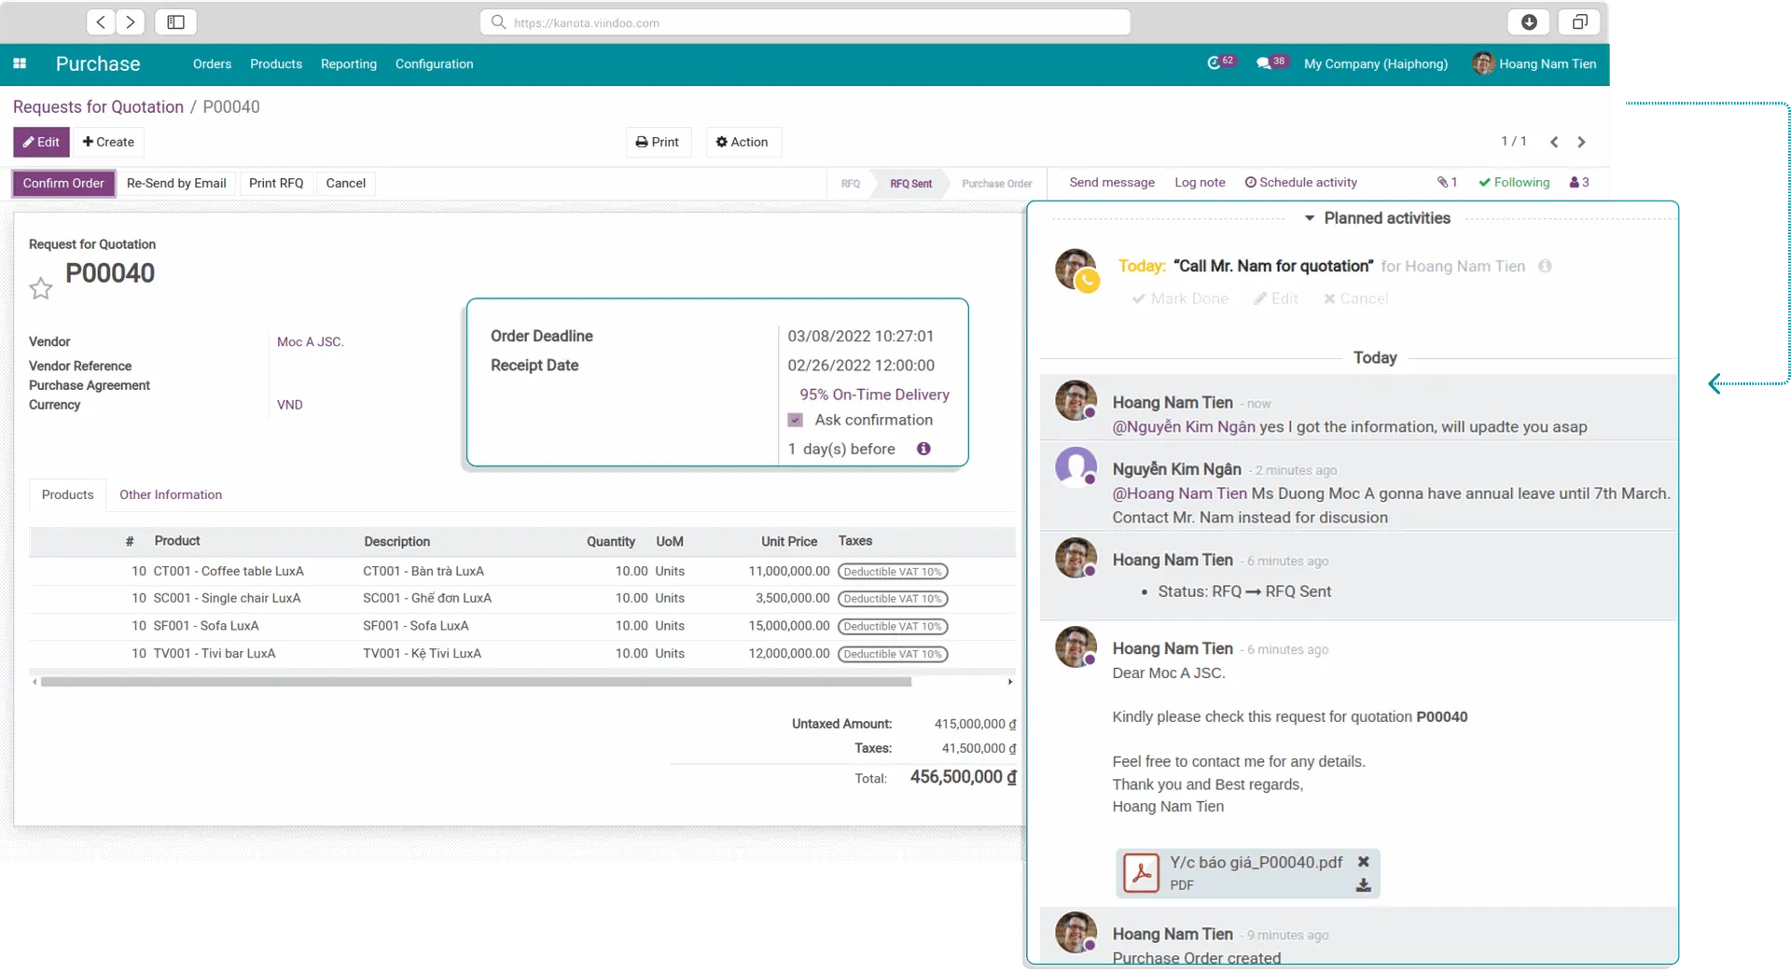Open browser tab overview icon
This screenshot has width=1791, height=972.
point(1579,21)
